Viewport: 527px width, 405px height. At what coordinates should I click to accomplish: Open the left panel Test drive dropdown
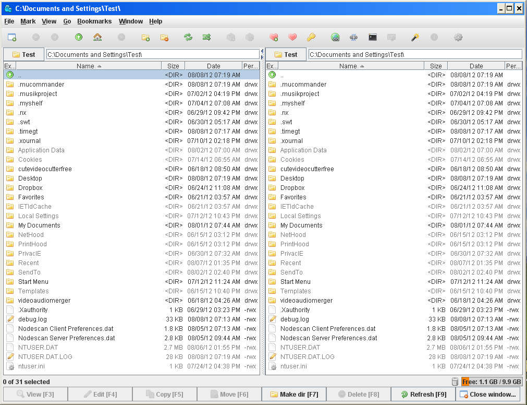pyautogui.click(x=24, y=54)
